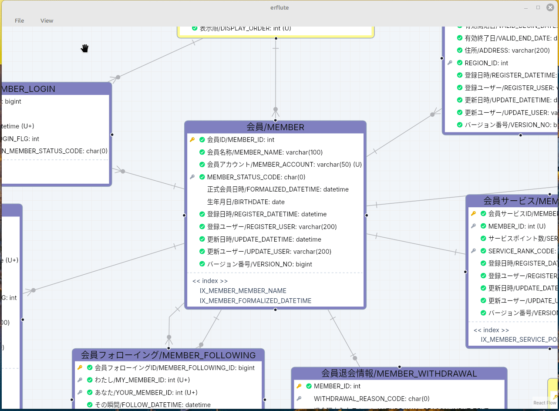Click gray key icon beside MY_MEMBER_ID
The image size is (559, 411).
tap(80, 380)
